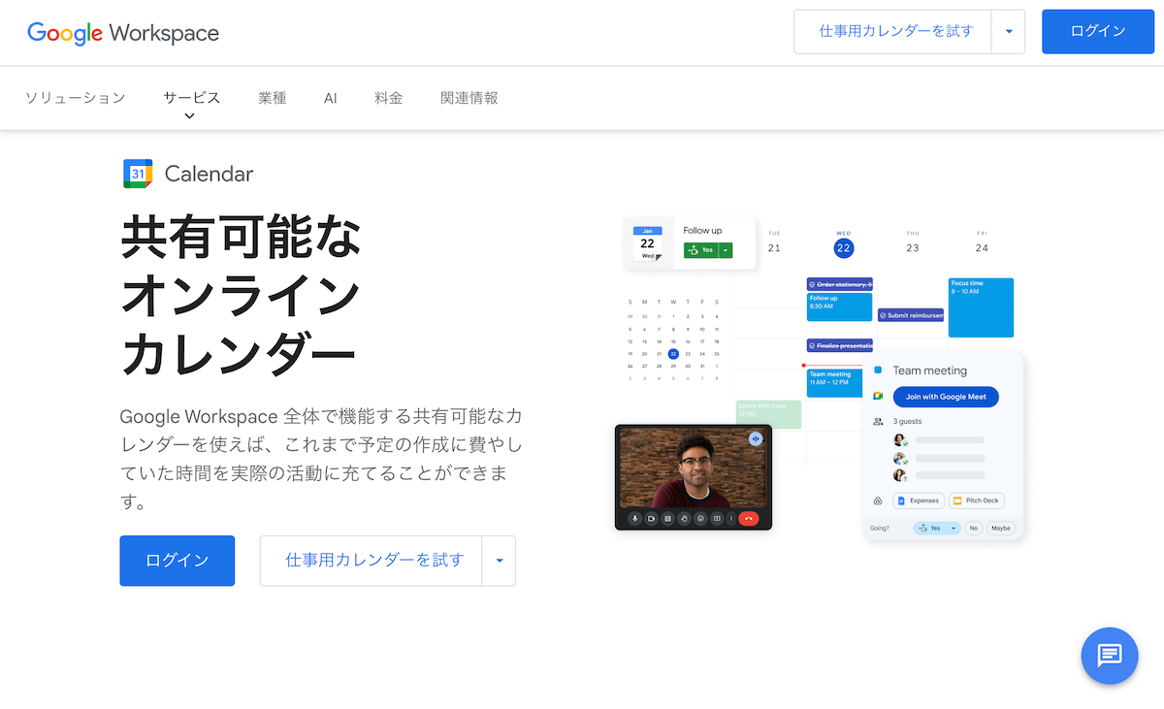Open the 関連情報 menu

click(x=469, y=98)
